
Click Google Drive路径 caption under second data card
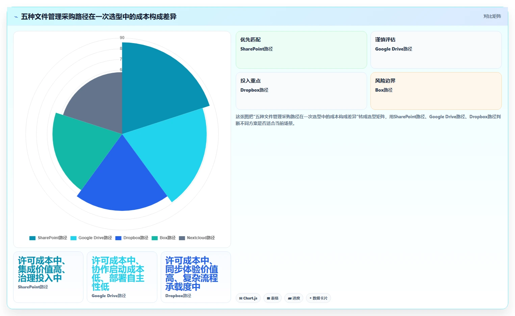pyautogui.click(x=109, y=296)
